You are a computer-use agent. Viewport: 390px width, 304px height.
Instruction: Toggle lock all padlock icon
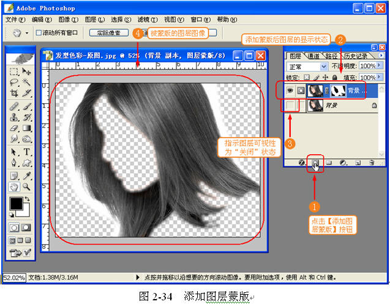coord(334,77)
